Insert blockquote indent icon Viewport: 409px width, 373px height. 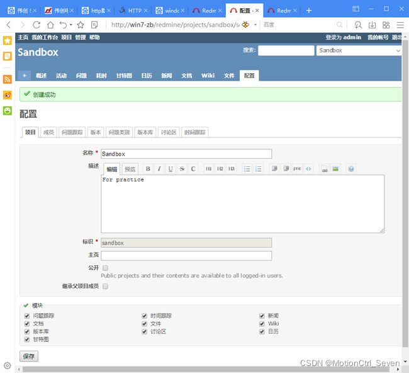[x=274, y=169]
